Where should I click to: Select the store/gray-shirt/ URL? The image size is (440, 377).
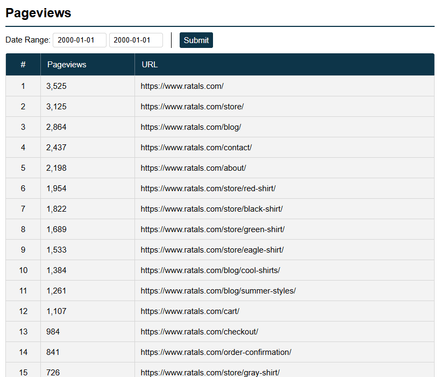coord(210,373)
